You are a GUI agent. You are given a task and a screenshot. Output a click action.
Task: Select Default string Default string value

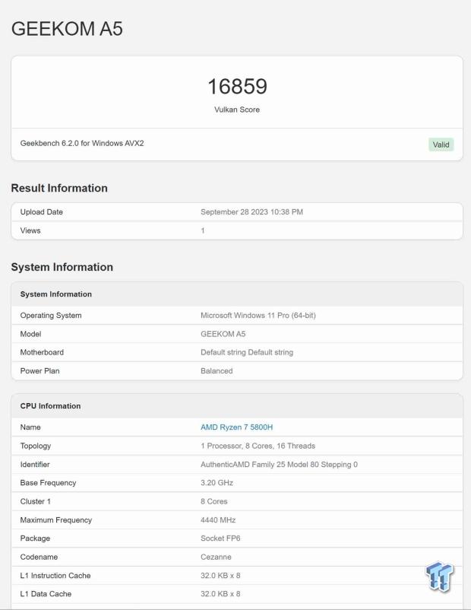[247, 352]
